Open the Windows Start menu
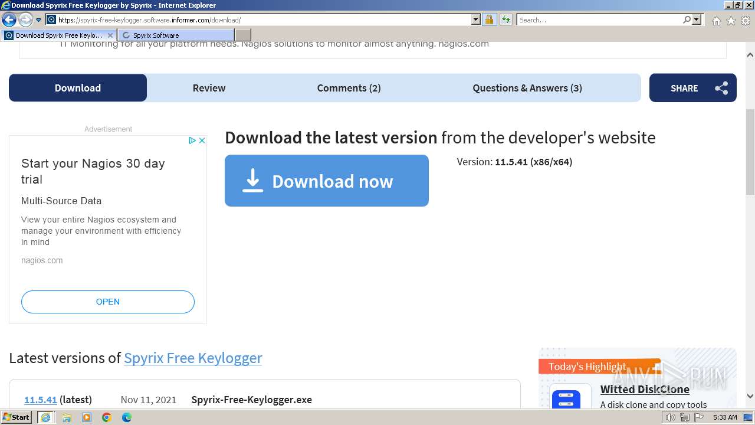 [x=17, y=417]
